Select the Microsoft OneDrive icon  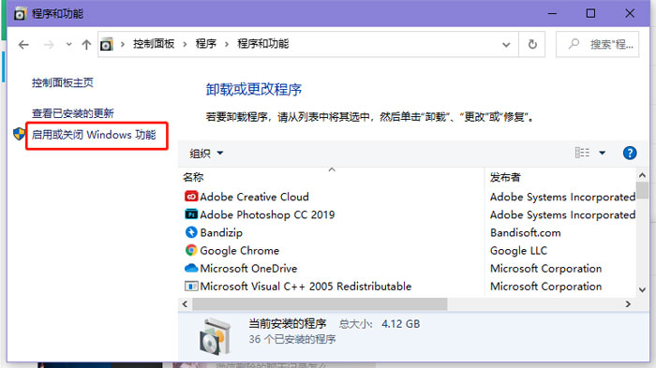tap(191, 268)
